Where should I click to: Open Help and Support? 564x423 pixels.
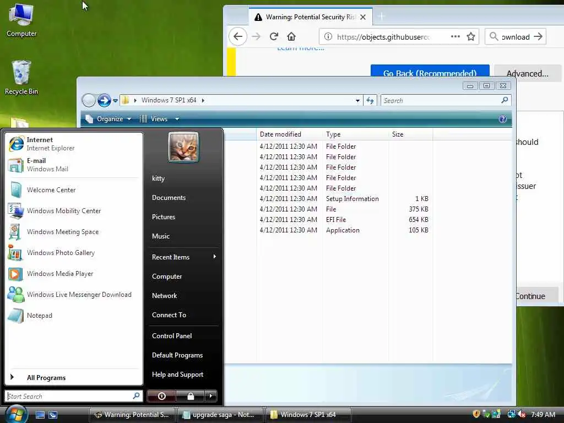coord(183,375)
